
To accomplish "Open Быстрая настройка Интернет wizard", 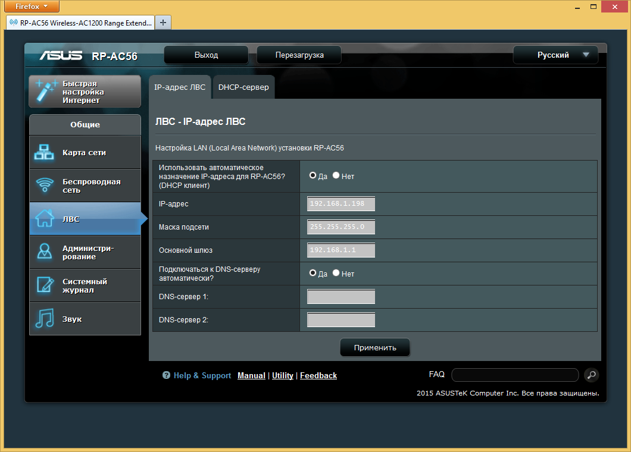I will click(x=85, y=92).
